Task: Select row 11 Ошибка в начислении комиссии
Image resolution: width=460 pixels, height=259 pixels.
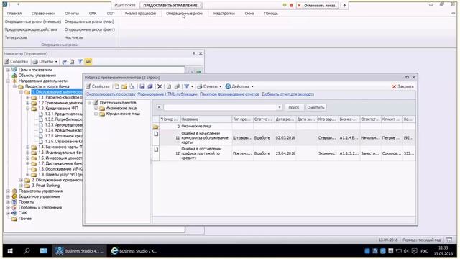Action: pos(284,137)
